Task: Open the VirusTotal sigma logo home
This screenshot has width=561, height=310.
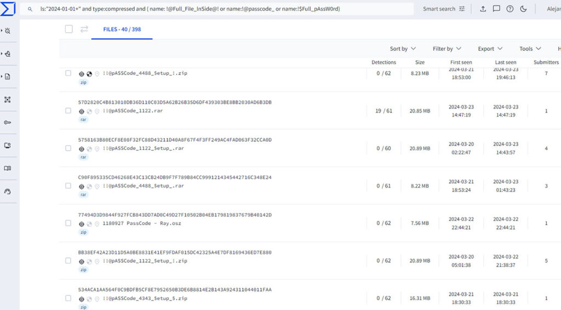Action: pos(8,9)
